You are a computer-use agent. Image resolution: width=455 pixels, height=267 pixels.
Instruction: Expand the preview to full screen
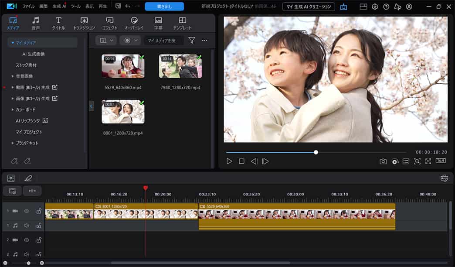pos(428,161)
